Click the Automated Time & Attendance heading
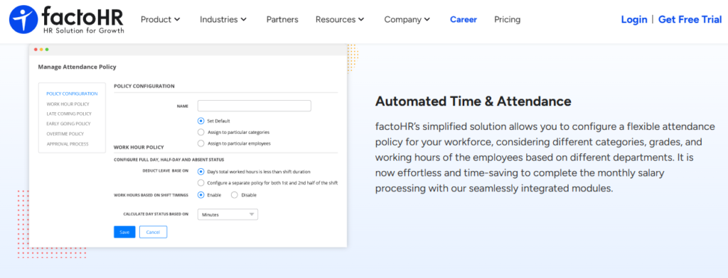728x278 pixels. pos(473,101)
